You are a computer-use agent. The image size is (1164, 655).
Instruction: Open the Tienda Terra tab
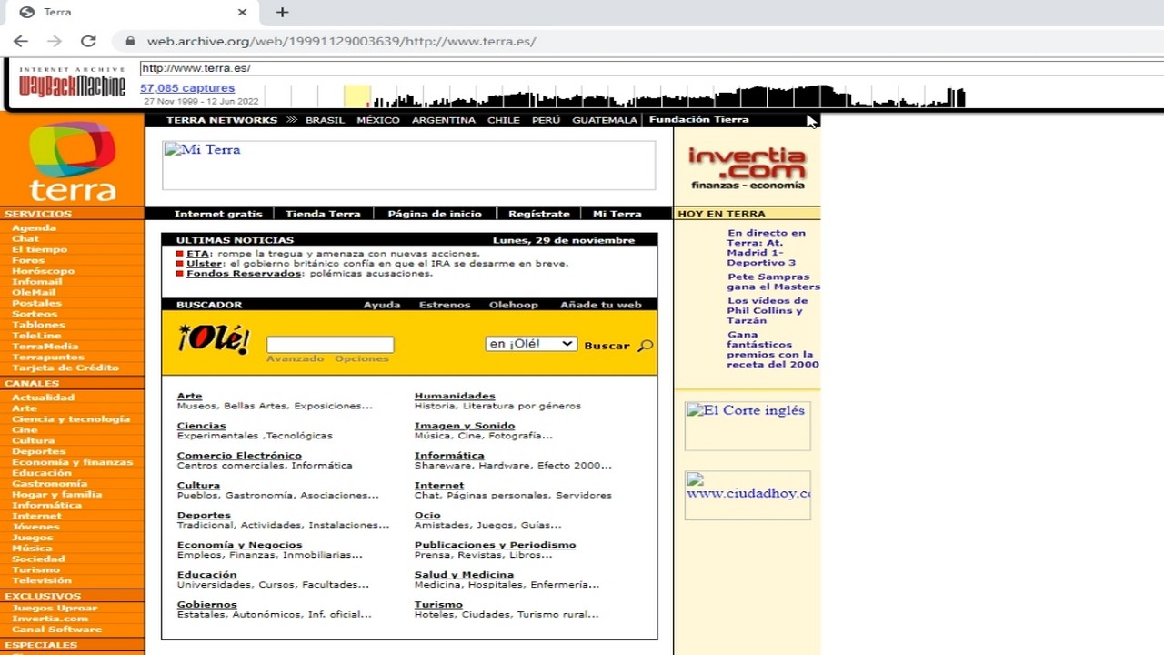click(x=323, y=214)
